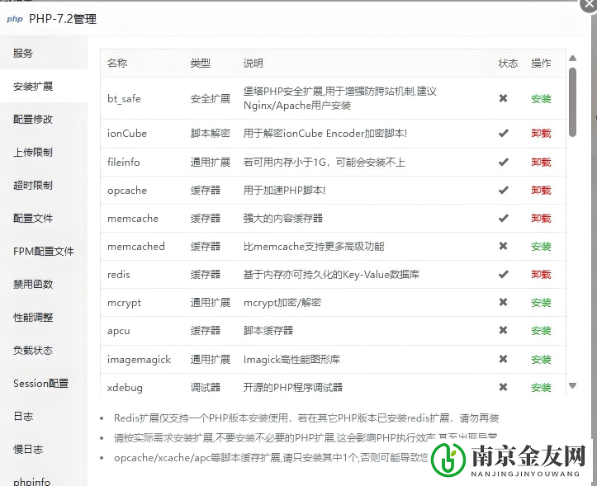Install the memcached extension
The image size is (597, 486).
tap(541, 247)
